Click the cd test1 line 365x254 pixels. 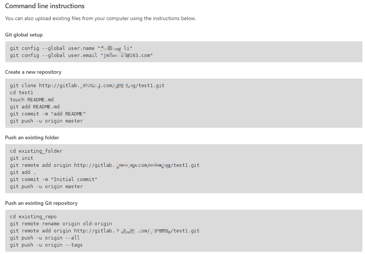(21, 93)
